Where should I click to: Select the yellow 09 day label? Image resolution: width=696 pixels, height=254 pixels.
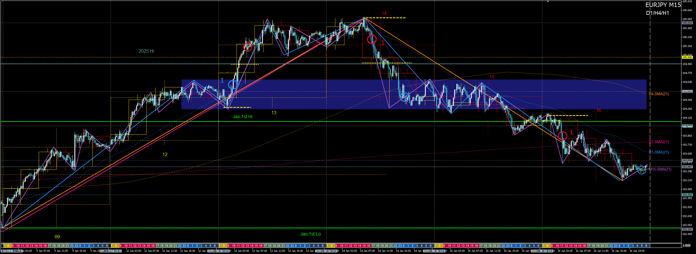57,237
